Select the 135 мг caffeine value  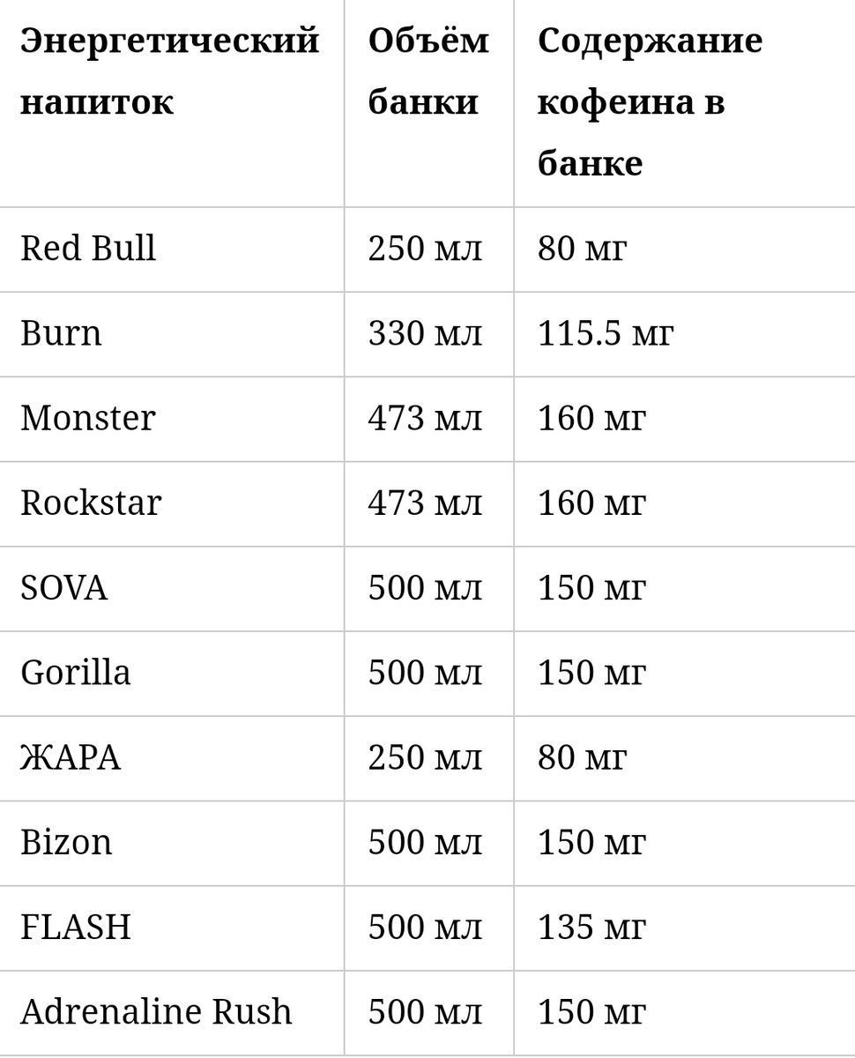pos(591,928)
